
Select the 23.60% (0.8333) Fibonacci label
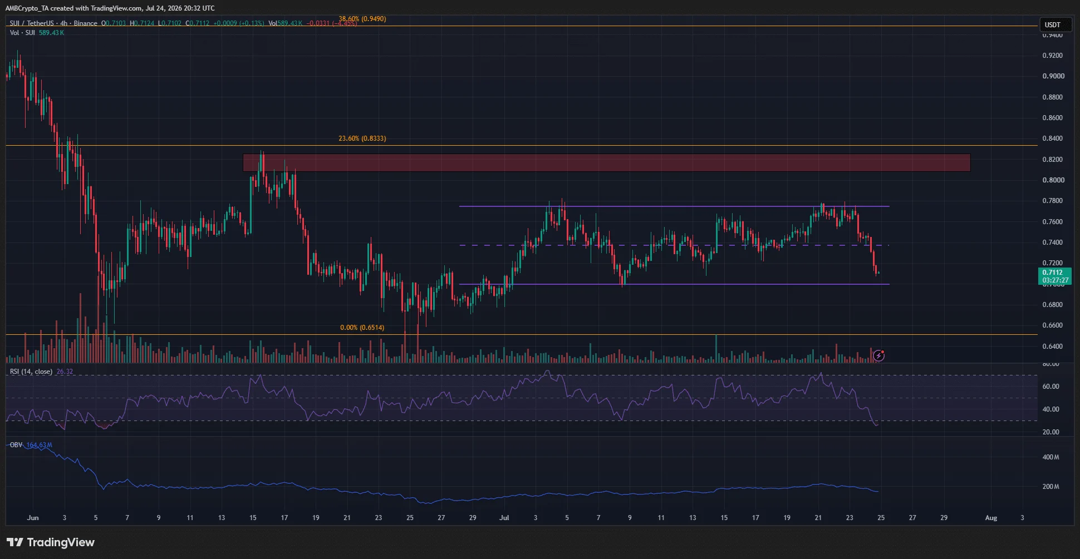(x=362, y=138)
